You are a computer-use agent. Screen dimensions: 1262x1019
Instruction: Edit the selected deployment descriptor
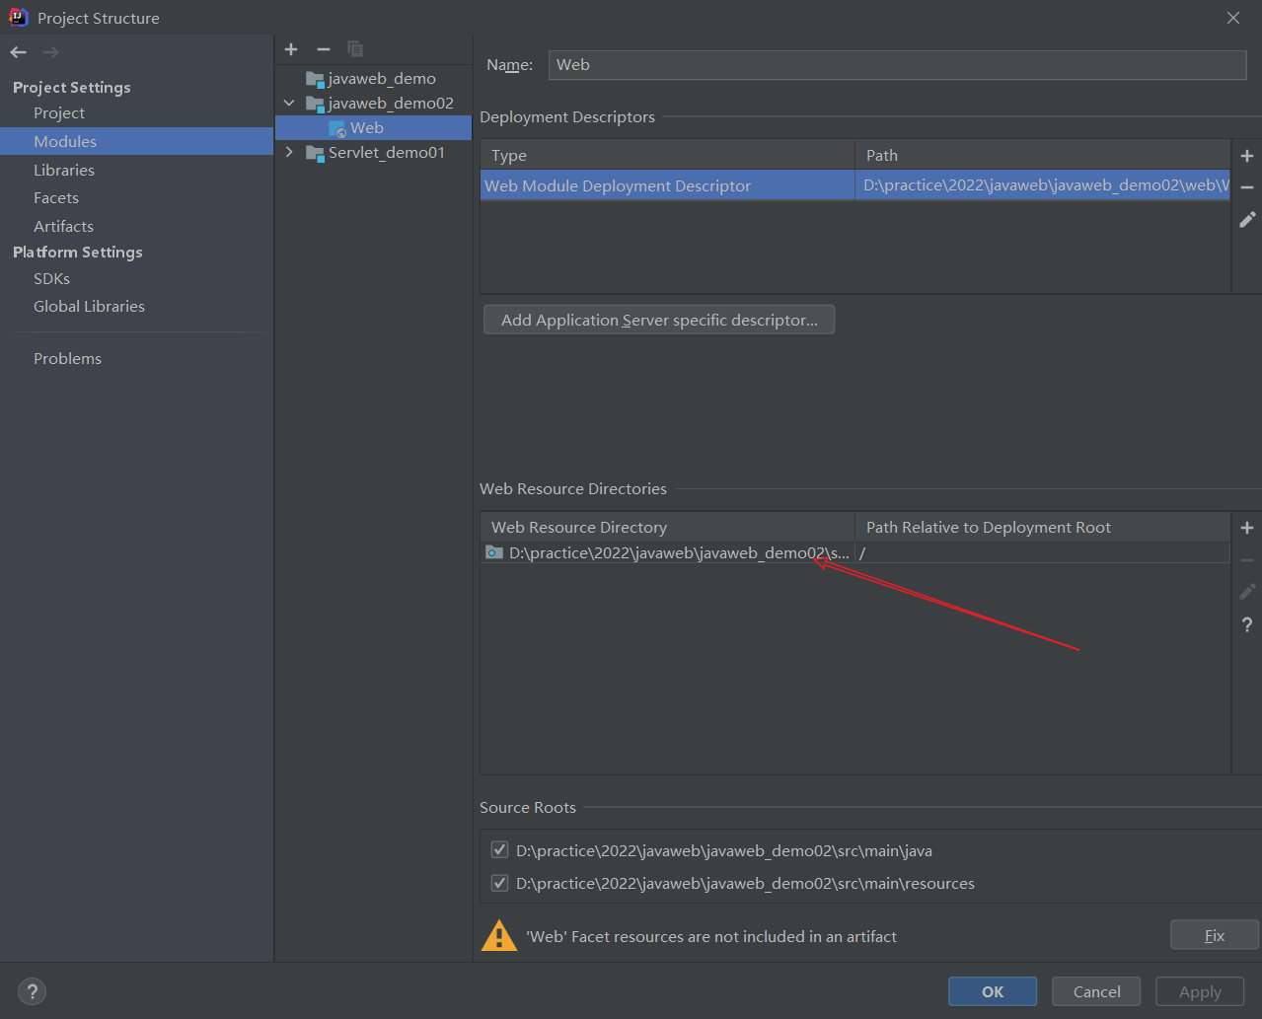pyautogui.click(x=1247, y=220)
